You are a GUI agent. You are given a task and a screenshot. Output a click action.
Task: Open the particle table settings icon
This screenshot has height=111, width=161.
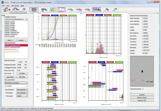[96, 9]
